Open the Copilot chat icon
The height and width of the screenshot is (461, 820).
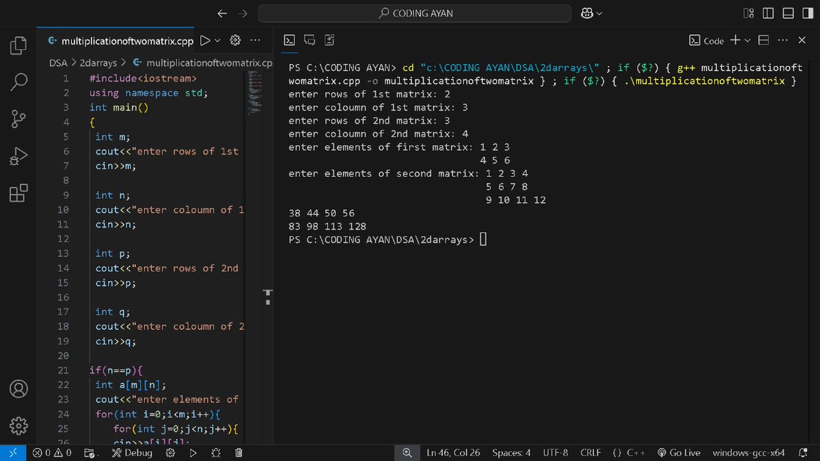click(x=587, y=13)
